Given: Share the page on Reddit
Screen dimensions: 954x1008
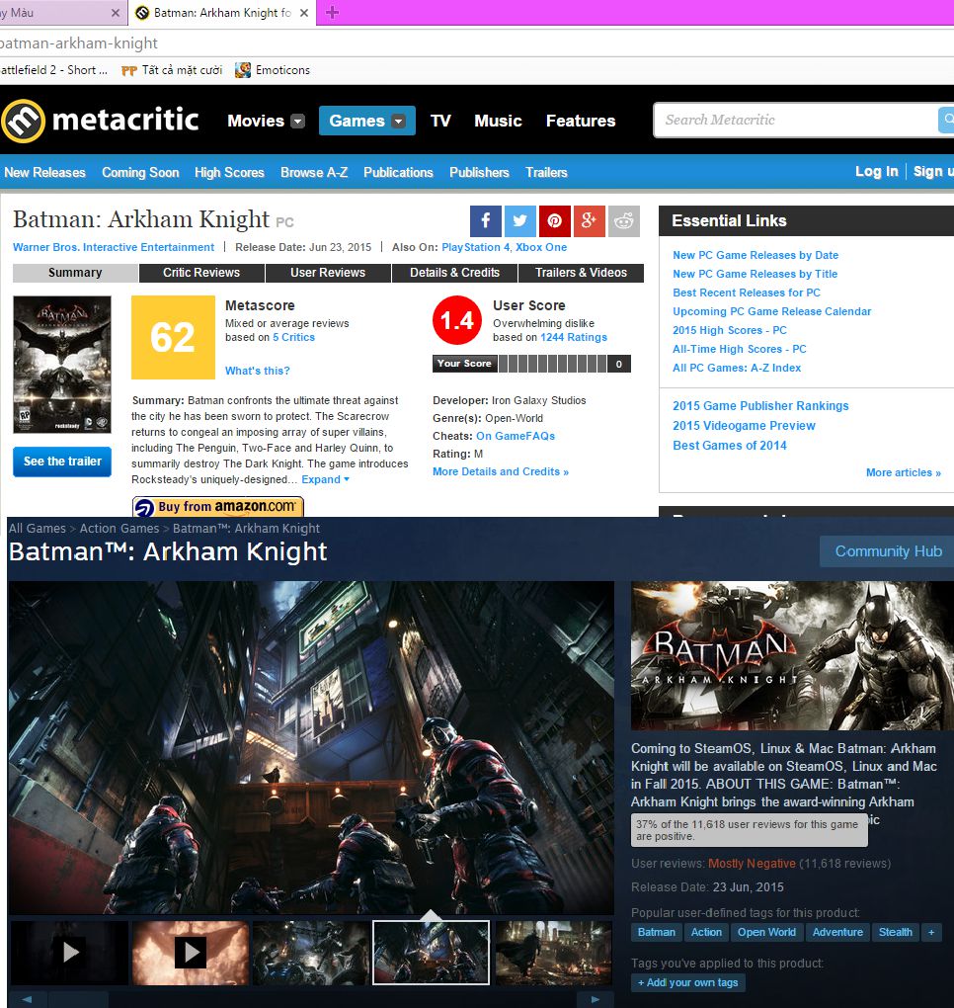Looking at the screenshot, I should click(624, 221).
